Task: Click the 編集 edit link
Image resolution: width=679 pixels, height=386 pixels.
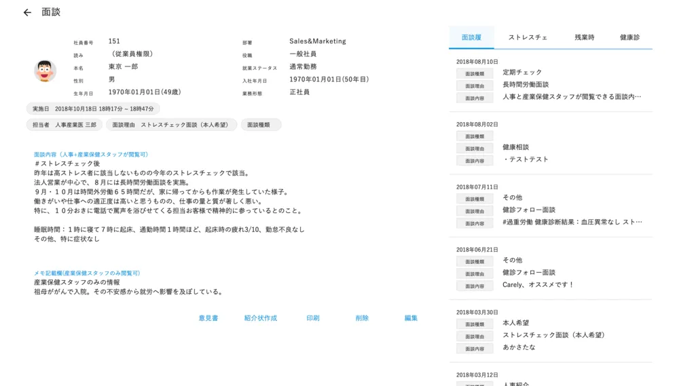Action: coord(411,318)
